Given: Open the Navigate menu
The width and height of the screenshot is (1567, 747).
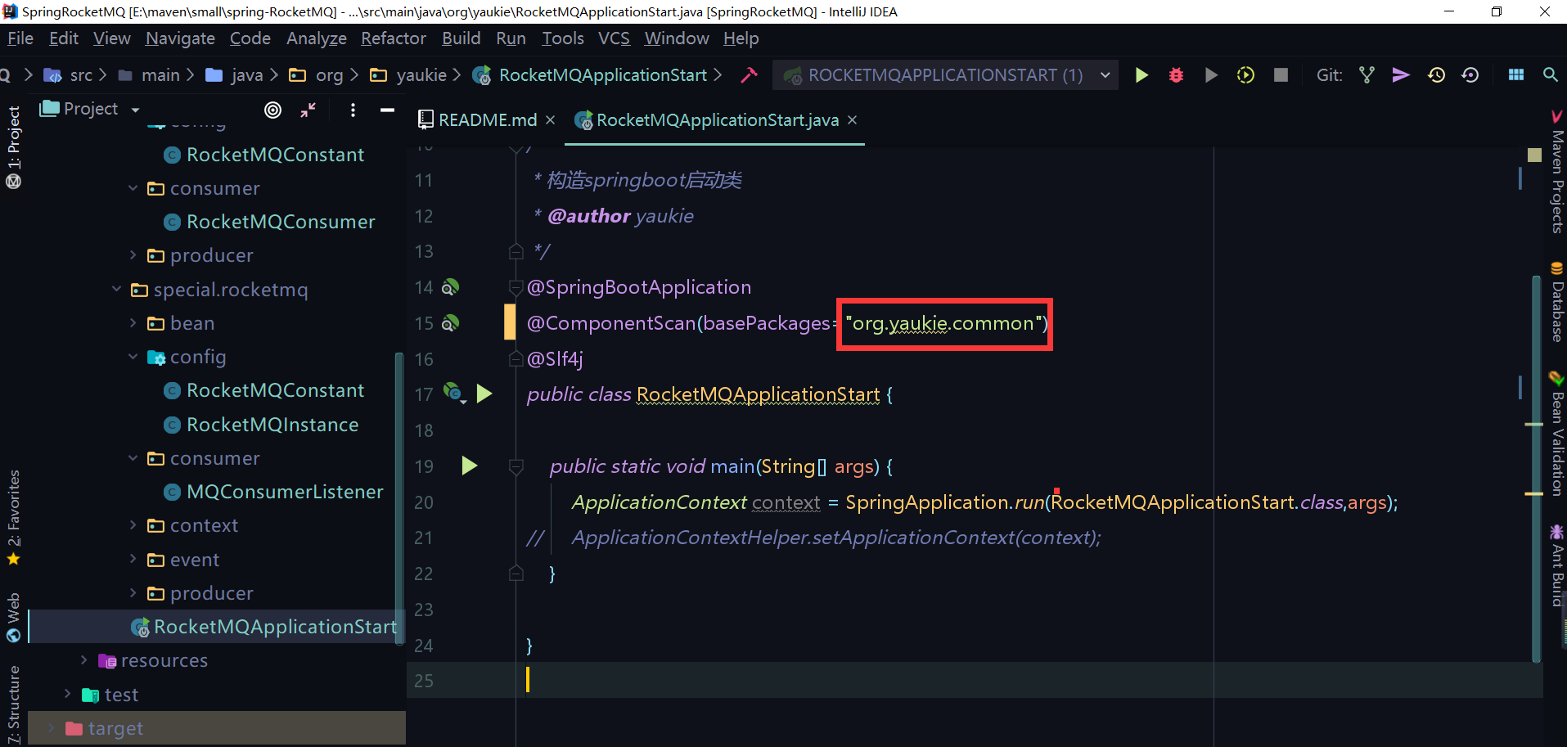Looking at the screenshot, I should pos(180,38).
